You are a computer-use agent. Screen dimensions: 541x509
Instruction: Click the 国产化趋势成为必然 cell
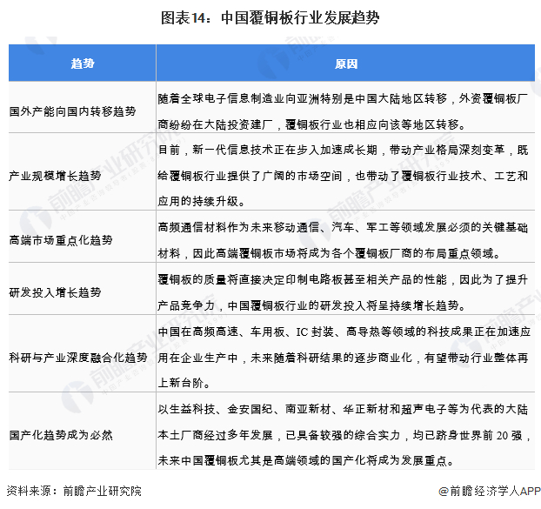pyautogui.click(x=83, y=431)
